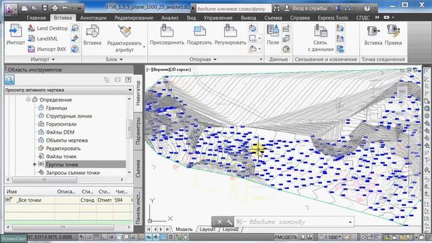Open the Навигатор side tab

138,93
